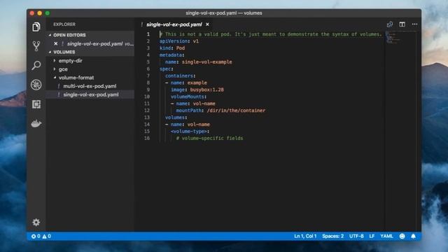Click the 'volumes' key
The height and width of the screenshot is (252, 448).
(175, 118)
